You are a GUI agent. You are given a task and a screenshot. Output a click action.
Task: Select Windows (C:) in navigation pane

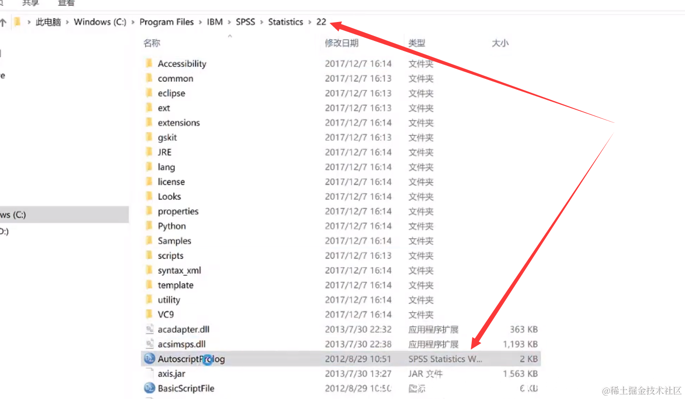(64, 215)
